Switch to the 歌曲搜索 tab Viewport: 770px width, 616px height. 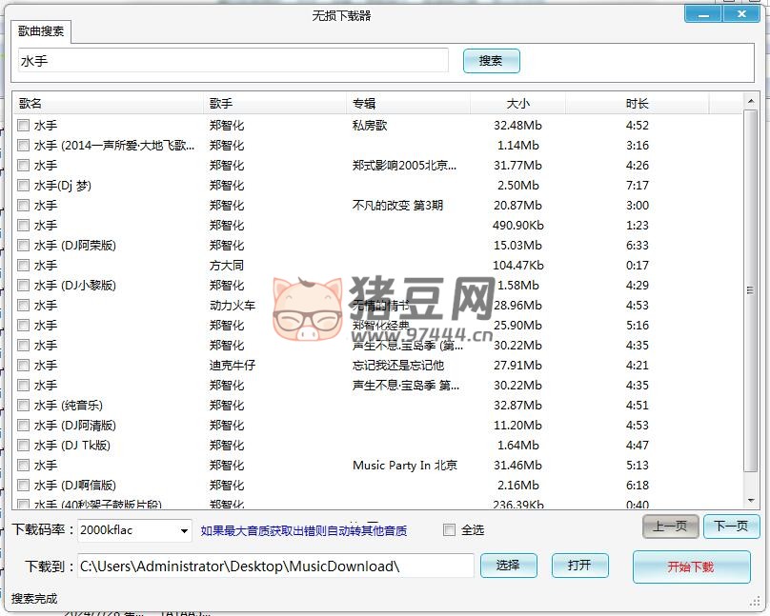[x=42, y=30]
